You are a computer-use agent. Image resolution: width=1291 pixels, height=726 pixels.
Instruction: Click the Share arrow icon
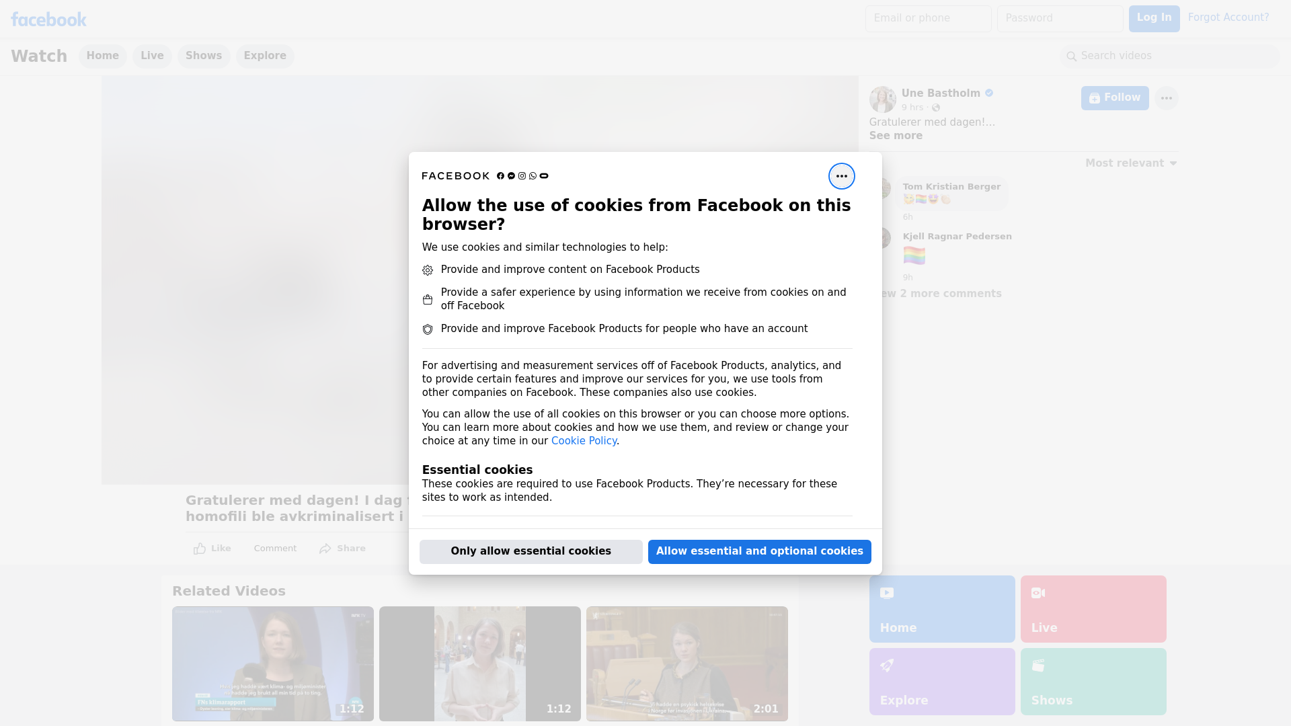(325, 549)
